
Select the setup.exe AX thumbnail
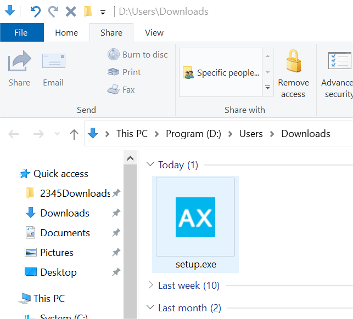pyautogui.click(x=195, y=217)
